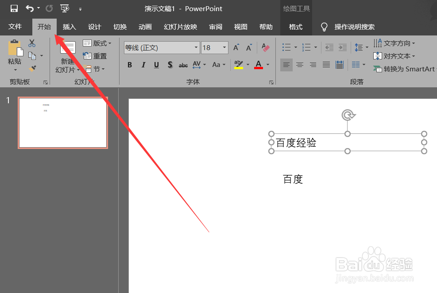
Task: Click the 百度 text on slide
Action: pos(293,179)
